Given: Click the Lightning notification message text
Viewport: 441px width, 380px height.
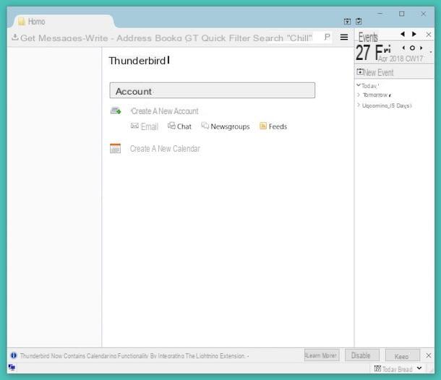Looking at the screenshot, I should (134, 356).
